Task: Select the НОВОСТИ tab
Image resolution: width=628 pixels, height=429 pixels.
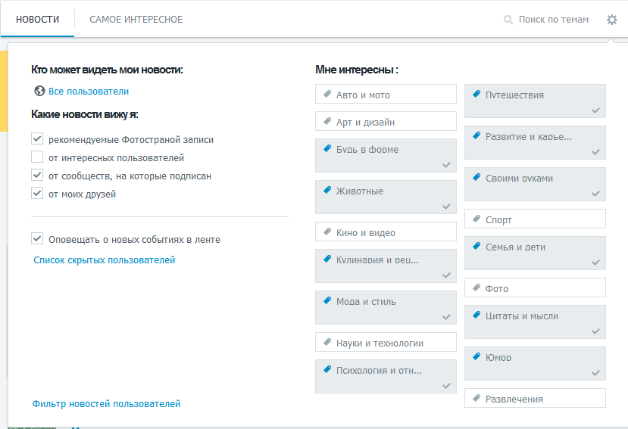Action: (38, 20)
